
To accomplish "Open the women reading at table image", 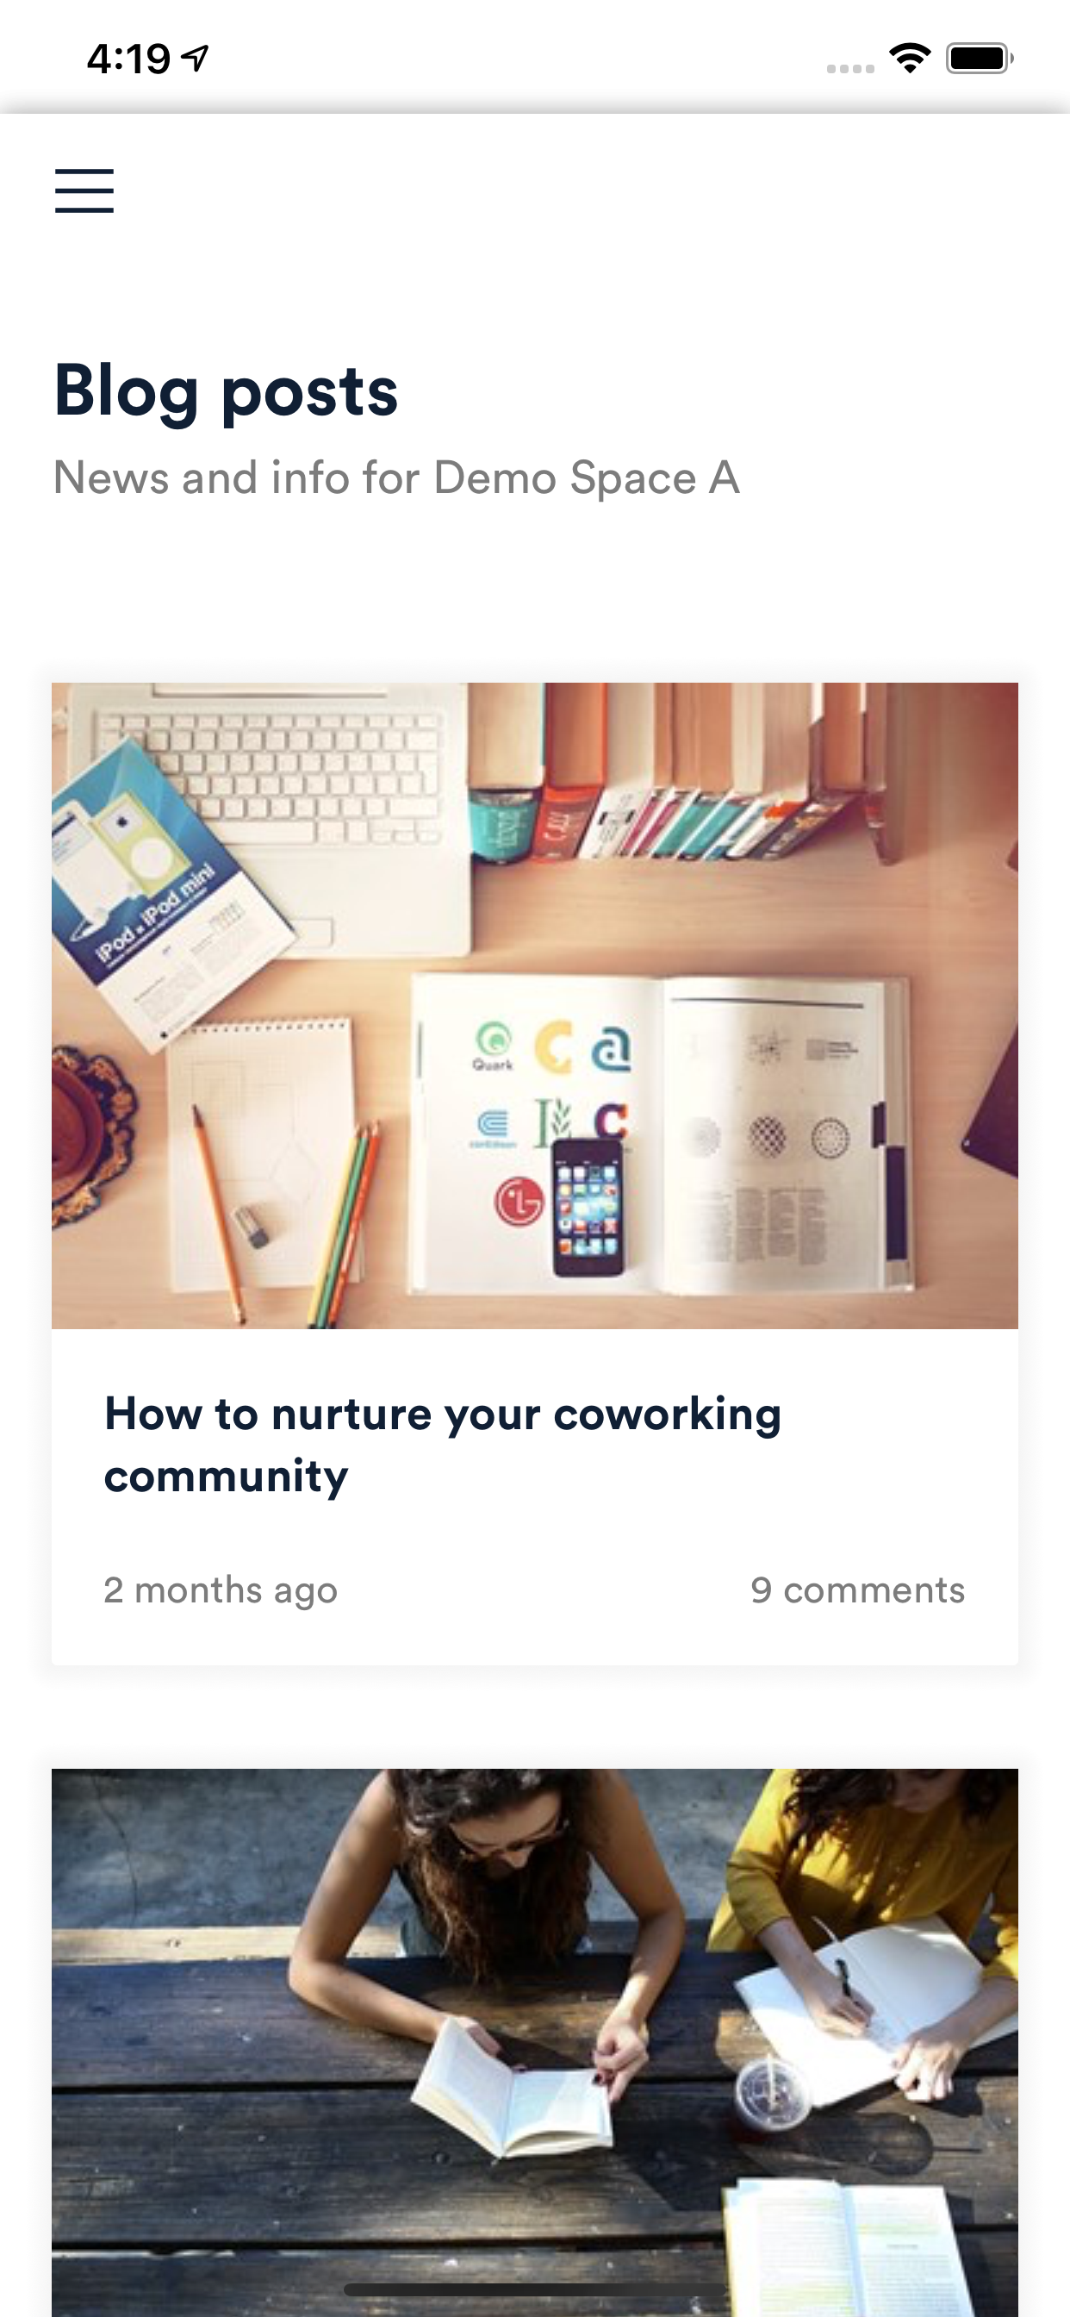I will click(x=535, y=2042).
